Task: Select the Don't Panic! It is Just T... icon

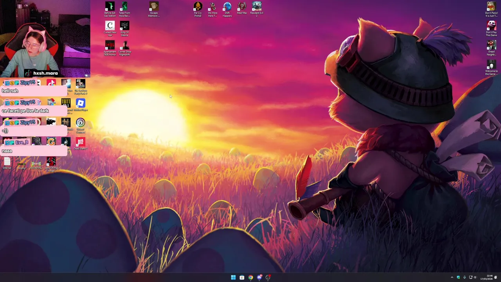Action: (x=491, y=9)
